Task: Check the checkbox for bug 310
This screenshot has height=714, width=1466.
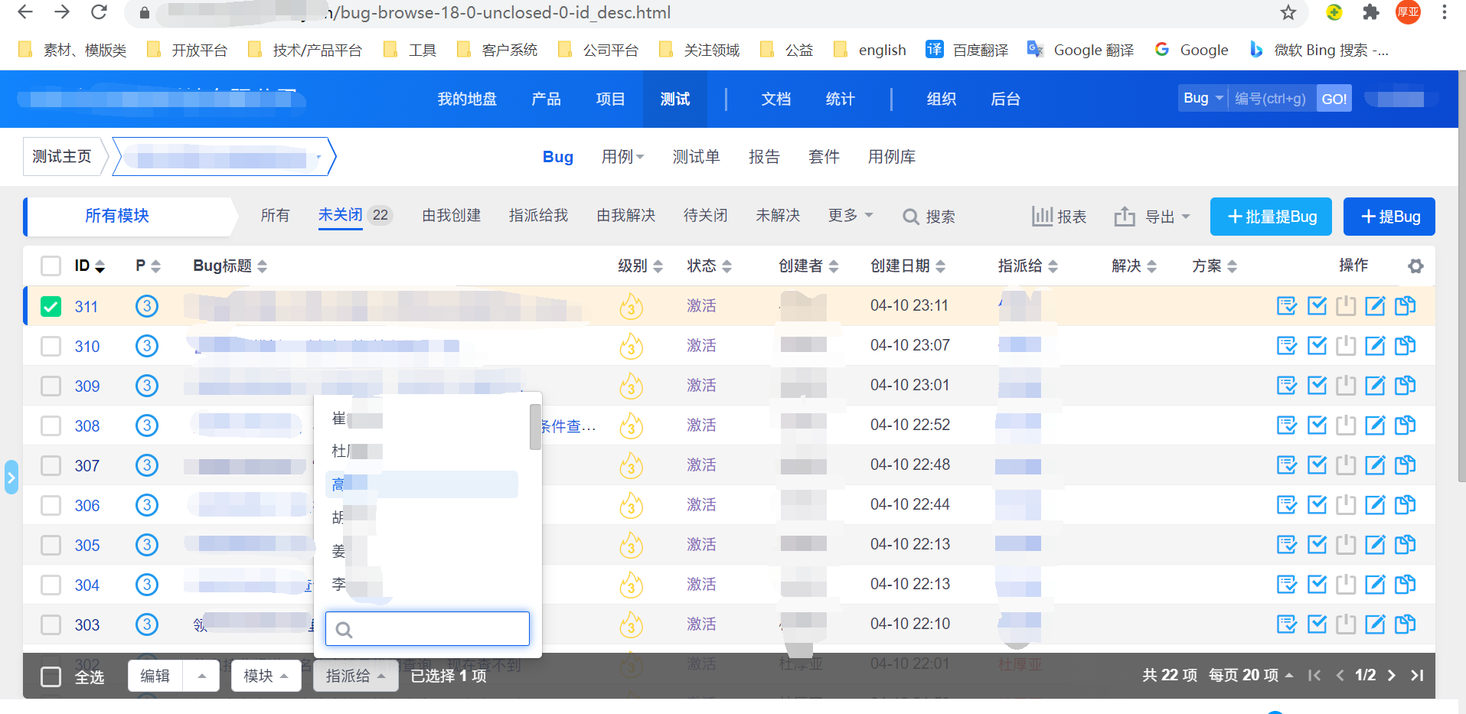Action: point(51,347)
